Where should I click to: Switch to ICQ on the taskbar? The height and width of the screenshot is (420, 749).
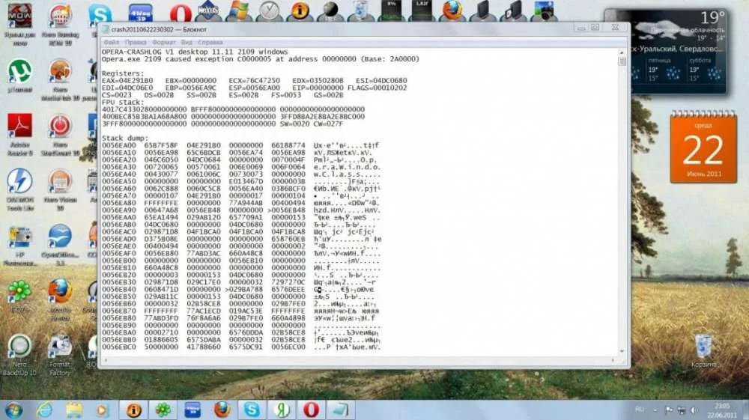click(x=163, y=410)
